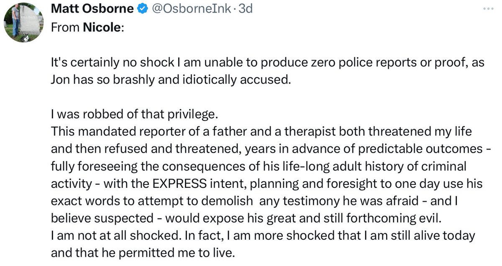This screenshot has height=266, width=502.
Task: Open the three-dot more options menu
Action: coord(488,9)
